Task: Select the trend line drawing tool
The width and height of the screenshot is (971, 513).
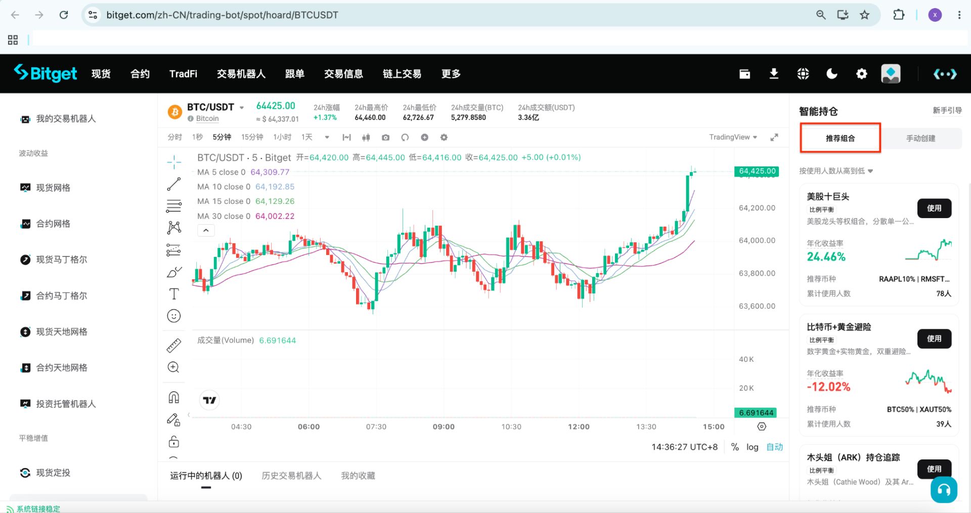Action: 173,184
